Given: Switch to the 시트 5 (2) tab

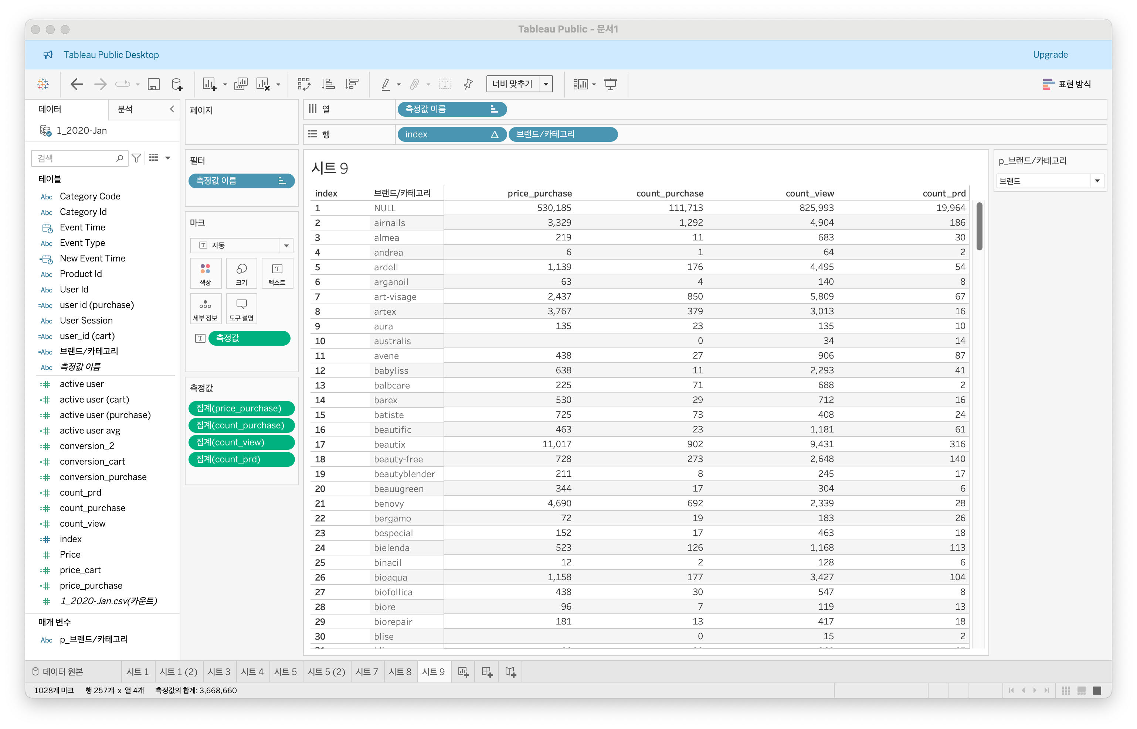Looking at the screenshot, I should pyautogui.click(x=326, y=672).
